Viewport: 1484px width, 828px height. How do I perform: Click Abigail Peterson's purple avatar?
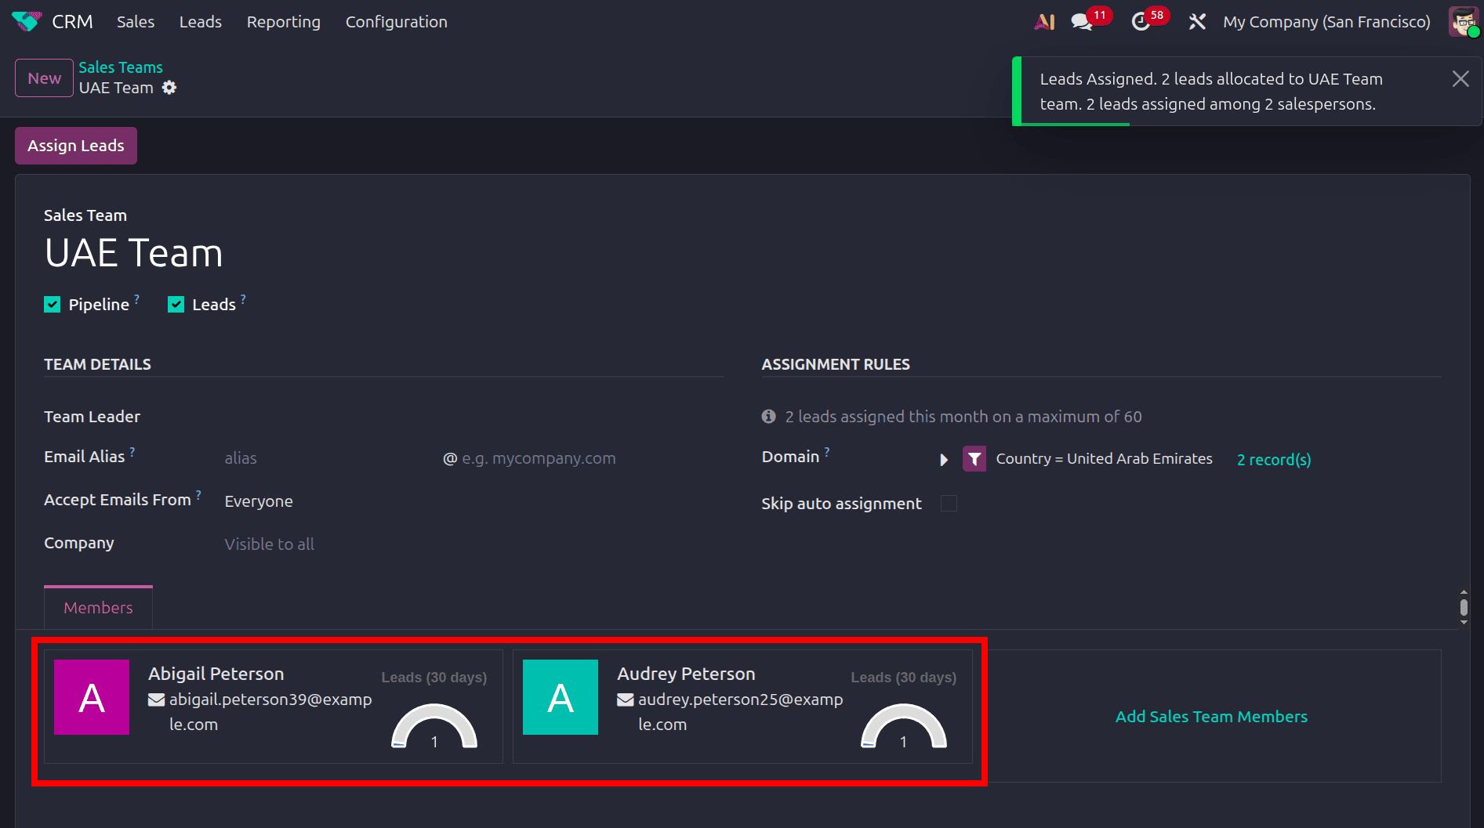point(92,697)
